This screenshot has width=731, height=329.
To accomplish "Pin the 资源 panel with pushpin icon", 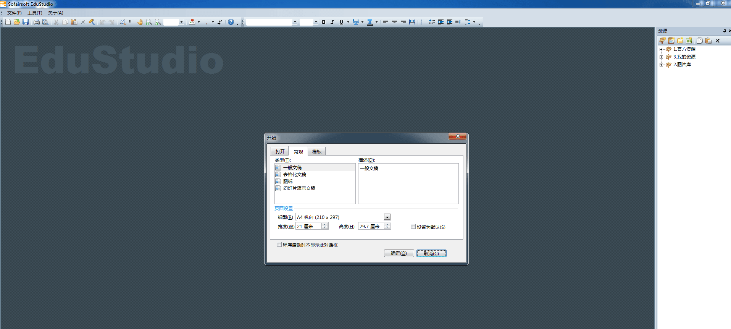I will pos(725,31).
